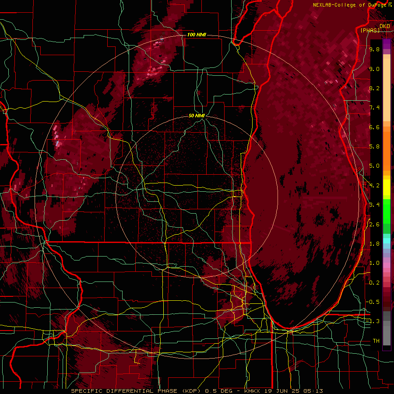This screenshot has width=394, height=394.
Task: Click the 9.0 scale value
Action: [374, 69]
